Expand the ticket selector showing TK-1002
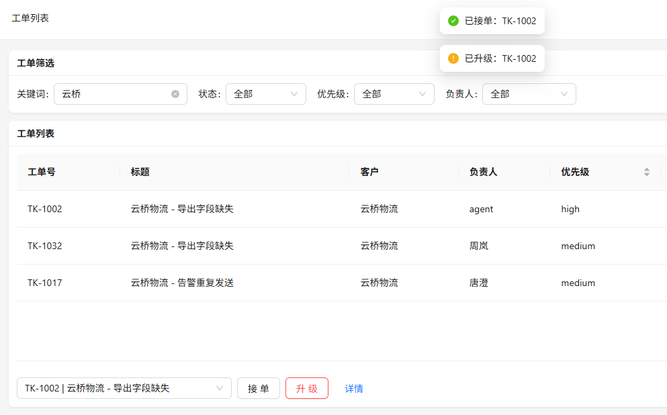 (124, 388)
